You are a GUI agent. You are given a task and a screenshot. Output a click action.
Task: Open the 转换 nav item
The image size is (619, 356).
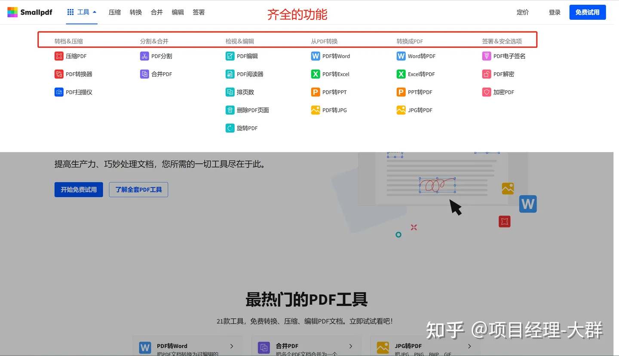[x=136, y=12]
